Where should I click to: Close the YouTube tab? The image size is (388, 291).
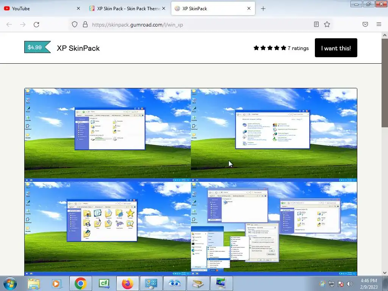pos(78,8)
